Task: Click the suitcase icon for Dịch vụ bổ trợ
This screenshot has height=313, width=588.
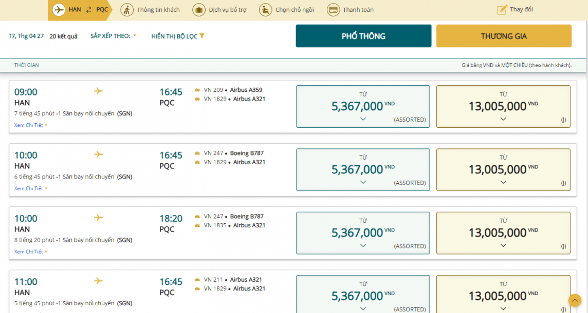Action: [198, 10]
